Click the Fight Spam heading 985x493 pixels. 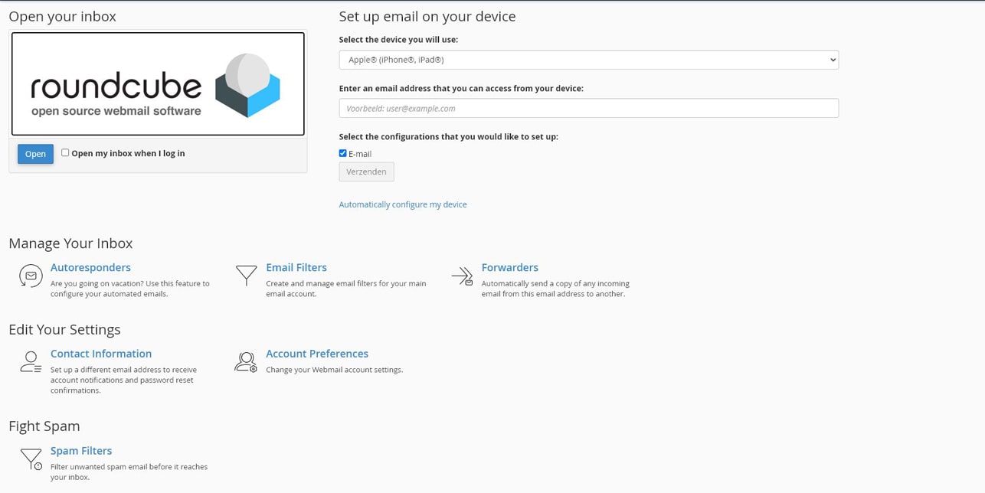click(x=44, y=426)
